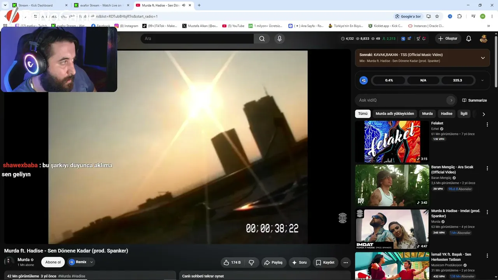Click the Canlı sohbeti tekrar oynat text
Screen dimensions: 498x280
pyautogui.click(x=203, y=276)
